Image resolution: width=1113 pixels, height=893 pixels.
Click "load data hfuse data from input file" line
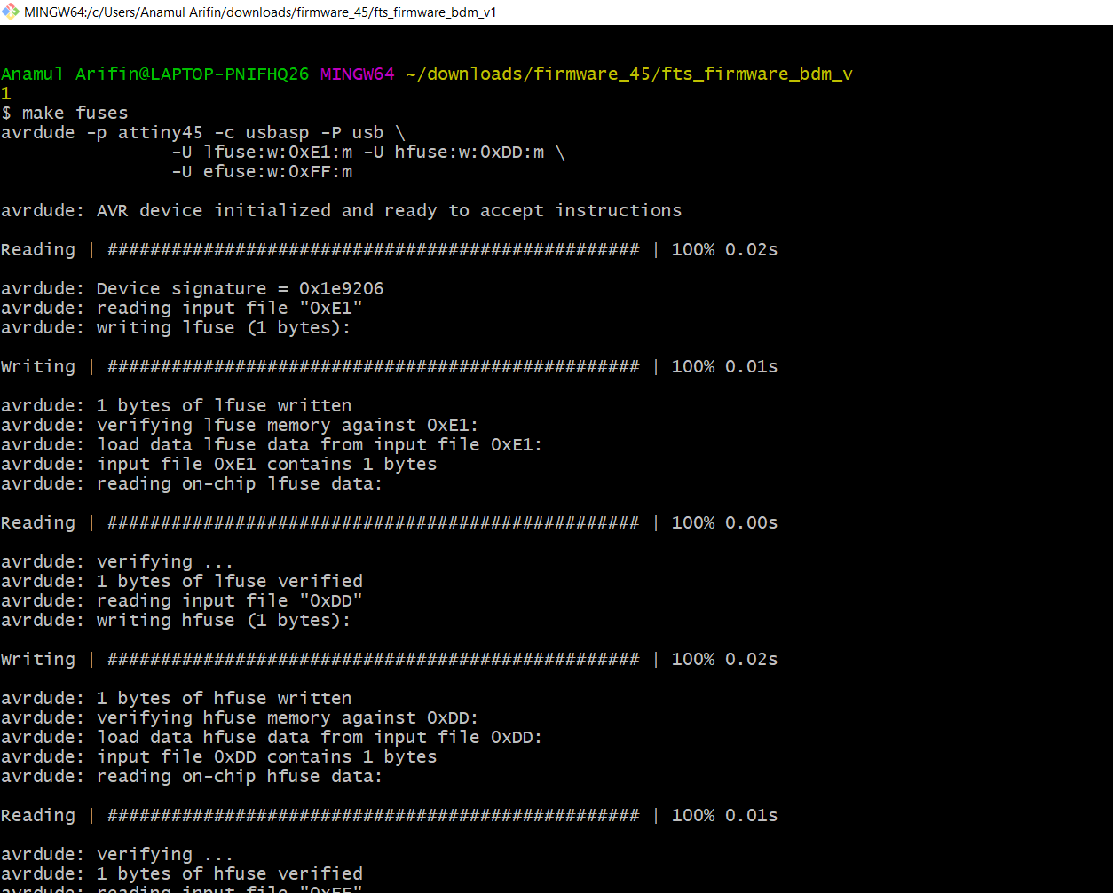point(272,738)
